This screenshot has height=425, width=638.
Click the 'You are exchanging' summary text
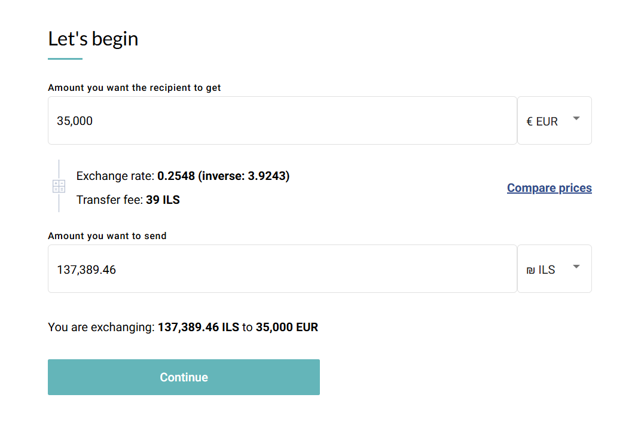(101, 328)
